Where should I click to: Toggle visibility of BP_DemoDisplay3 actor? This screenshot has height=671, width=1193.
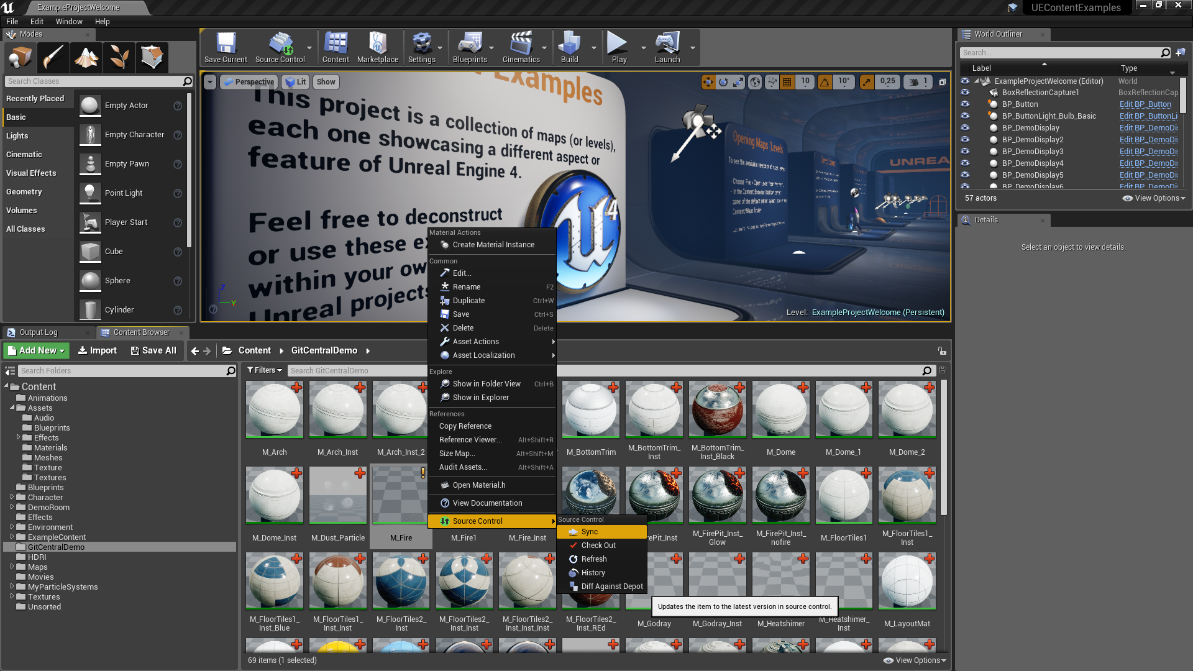tap(965, 151)
